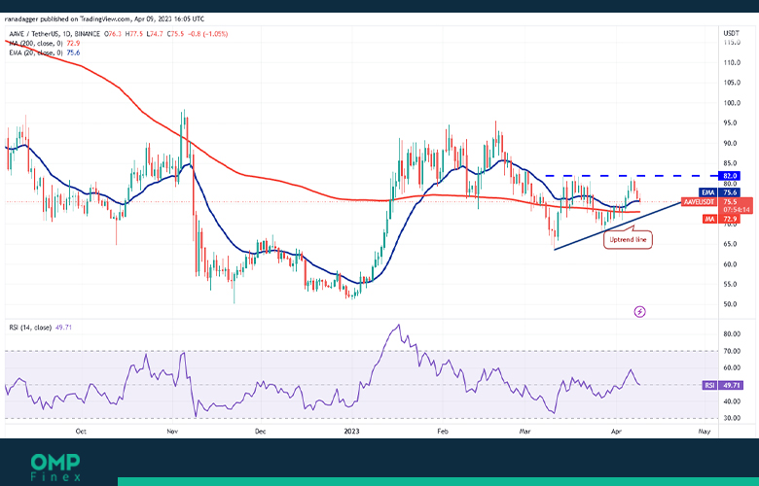759x486 pixels.
Task: Click the high value H77.5
Action: click(134, 34)
